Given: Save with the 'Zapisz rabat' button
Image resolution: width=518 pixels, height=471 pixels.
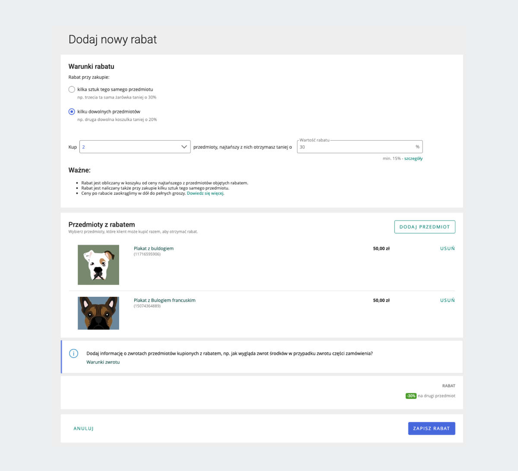Looking at the screenshot, I should (x=431, y=429).
